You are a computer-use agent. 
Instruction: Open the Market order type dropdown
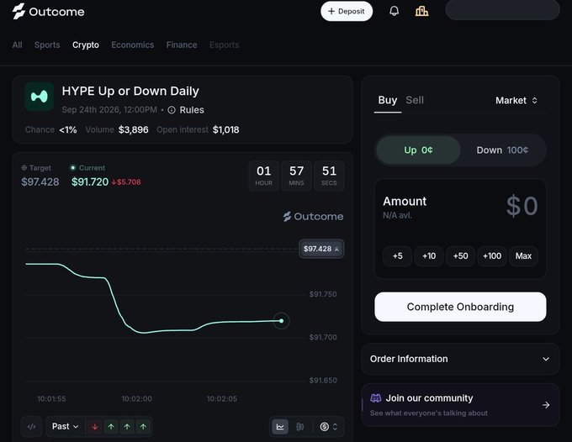point(516,101)
